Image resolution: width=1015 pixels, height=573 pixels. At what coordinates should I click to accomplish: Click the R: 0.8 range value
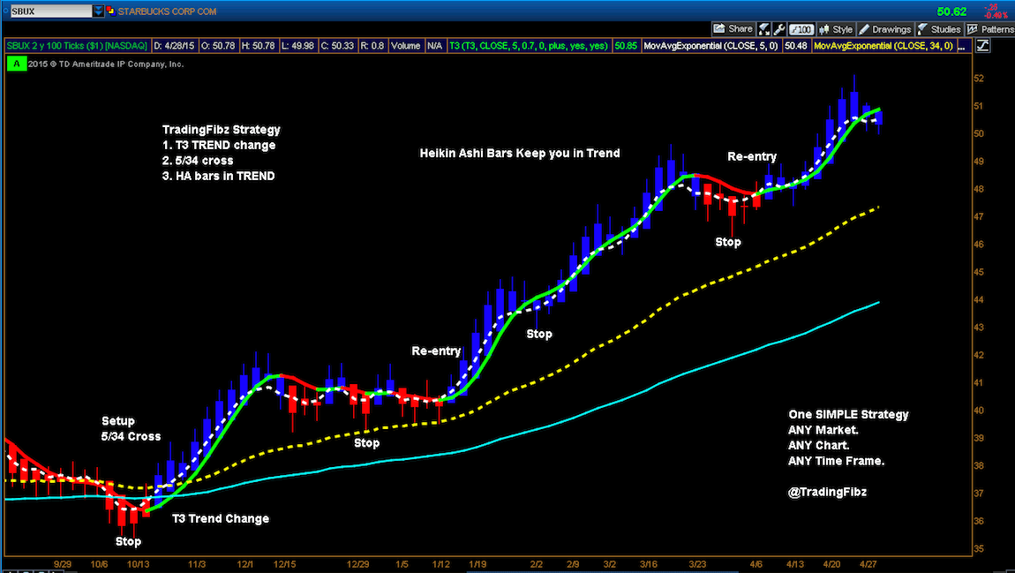(372, 46)
